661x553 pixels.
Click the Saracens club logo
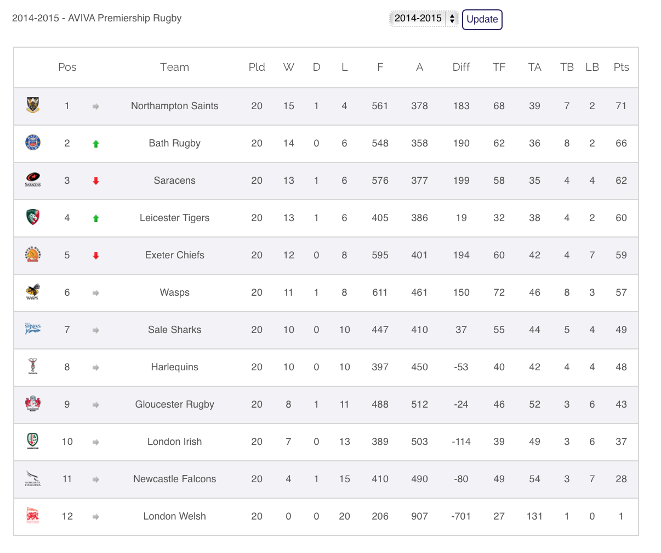click(x=33, y=180)
